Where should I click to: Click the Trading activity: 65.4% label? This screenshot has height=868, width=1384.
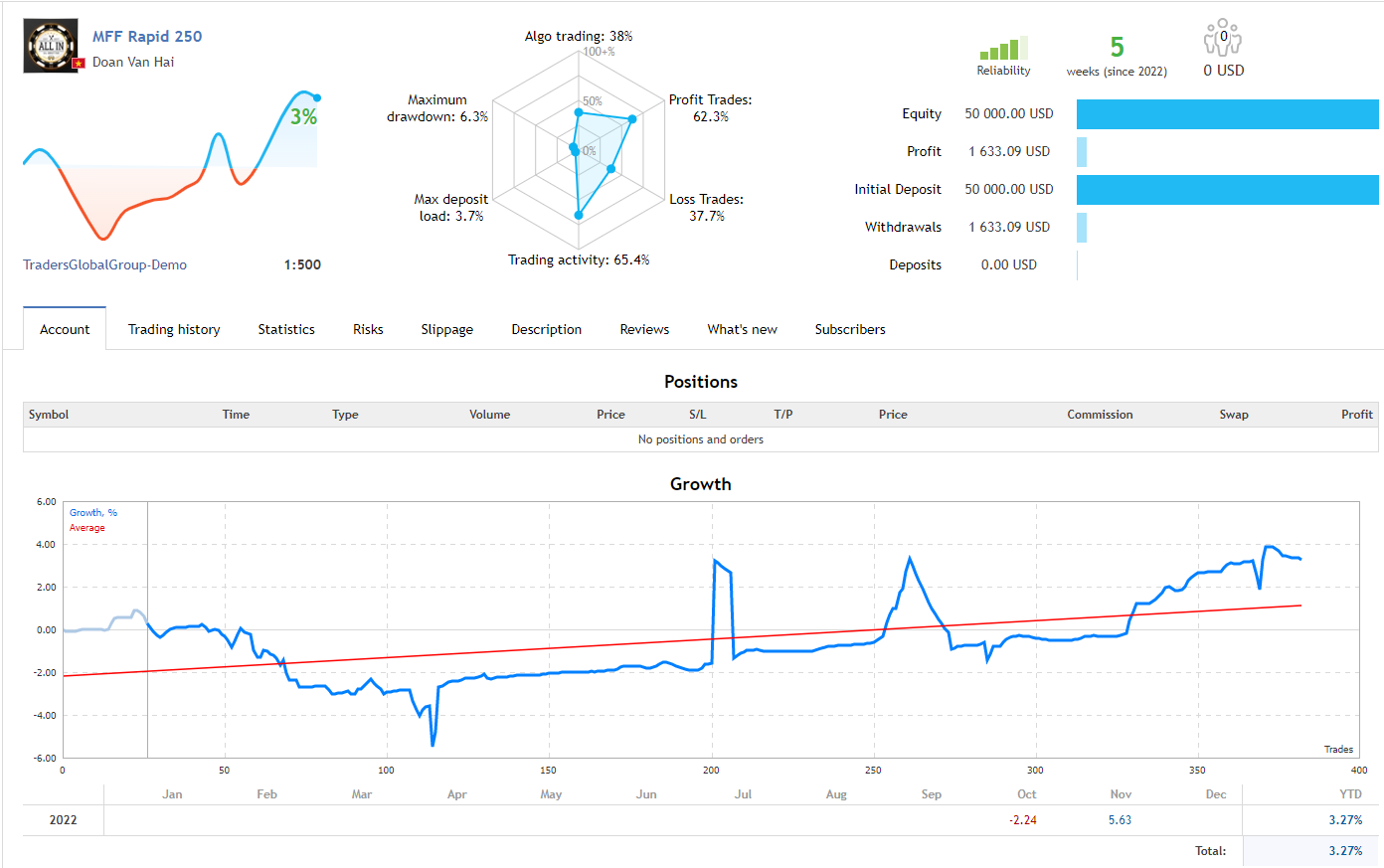579,260
